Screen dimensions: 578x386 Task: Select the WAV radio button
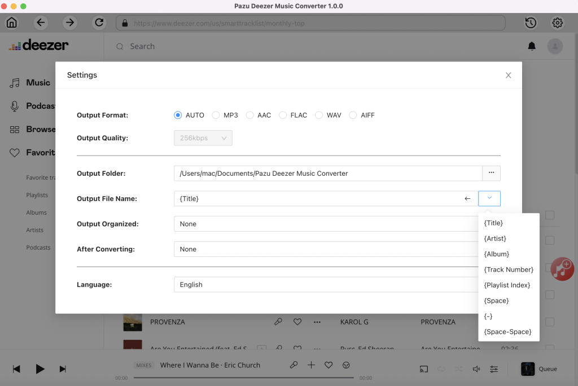319,115
